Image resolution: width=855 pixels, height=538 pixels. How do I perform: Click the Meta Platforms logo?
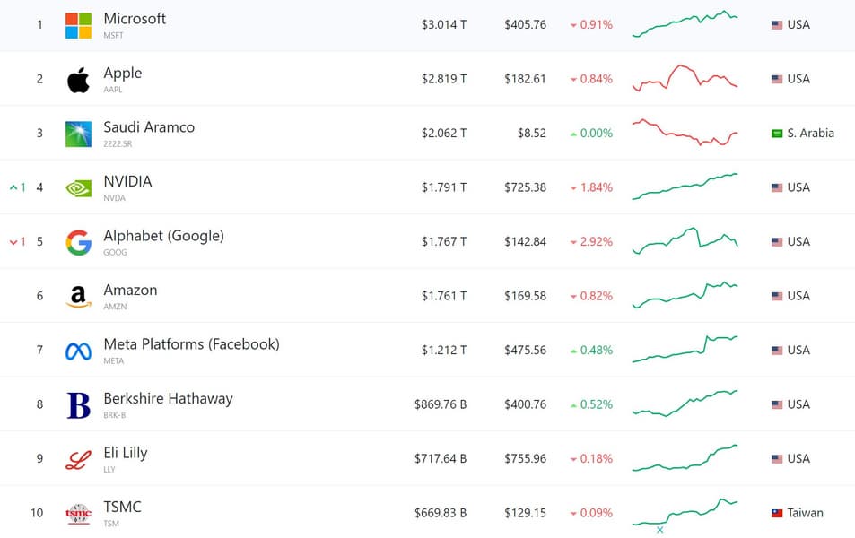(78, 351)
